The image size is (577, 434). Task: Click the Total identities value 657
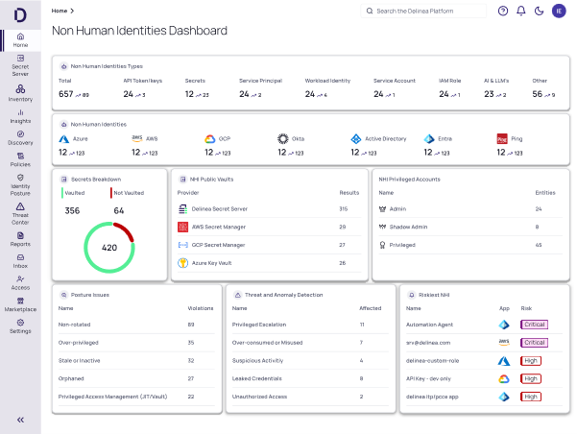pyautogui.click(x=66, y=94)
